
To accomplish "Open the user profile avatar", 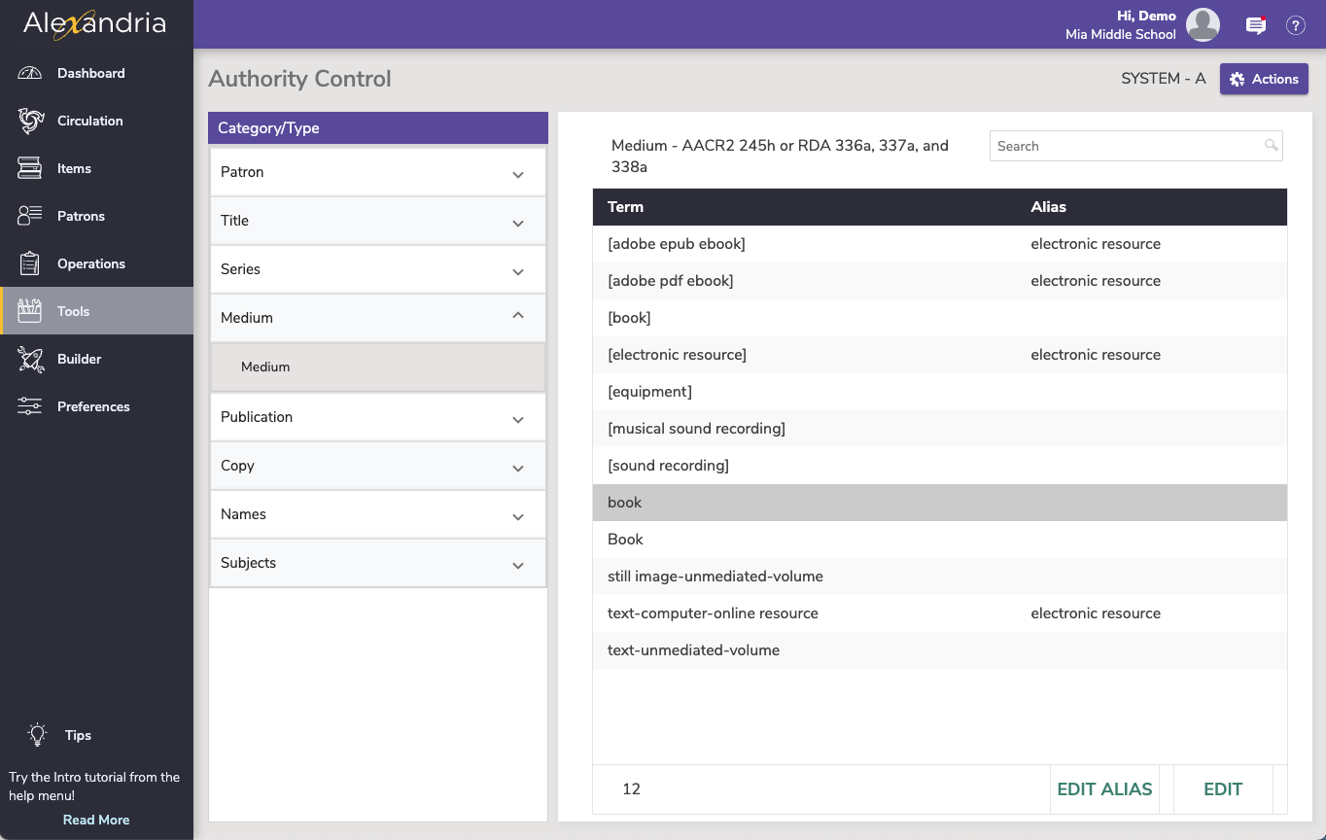I will (x=1203, y=25).
